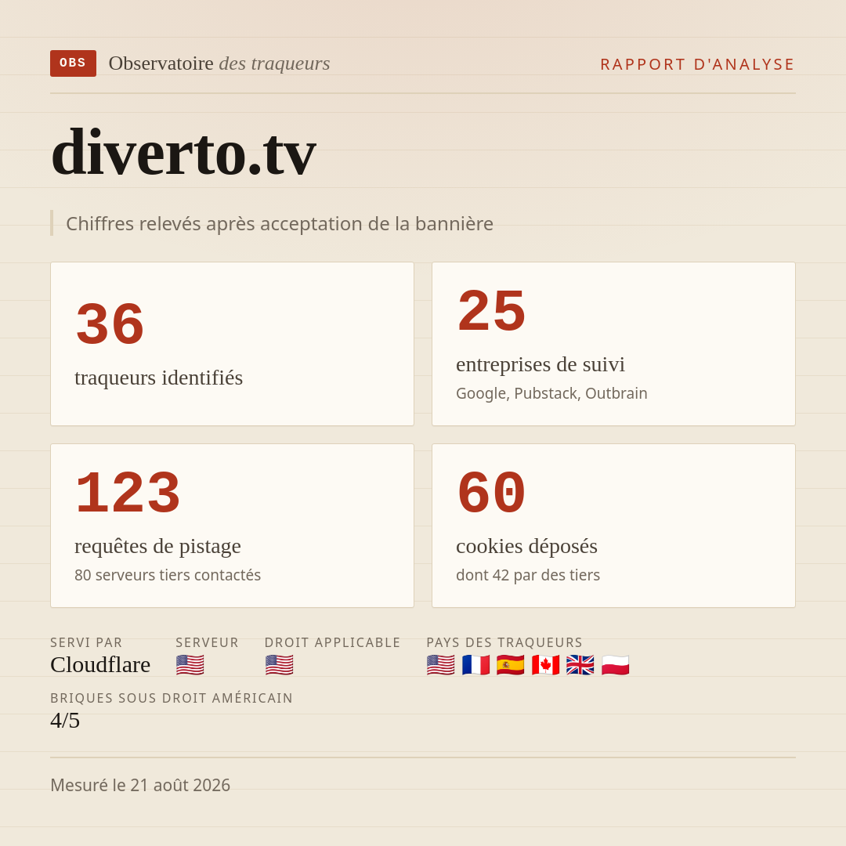Click the 4/5 score value
The height and width of the screenshot is (846, 846).
point(65,721)
